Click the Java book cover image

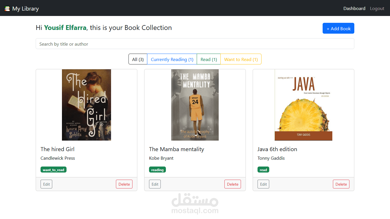click(303, 105)
